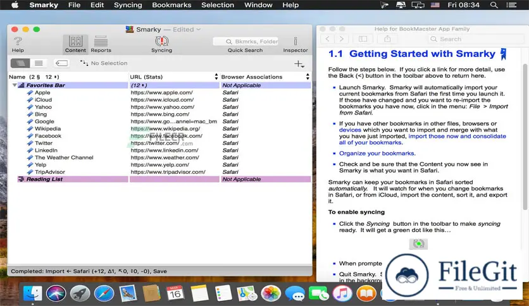Open the 'devices' help link
Viewport: 529px width, 306px height.
click(350, 130)
